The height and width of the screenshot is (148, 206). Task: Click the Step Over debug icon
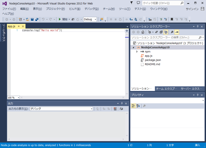(136, 20)
